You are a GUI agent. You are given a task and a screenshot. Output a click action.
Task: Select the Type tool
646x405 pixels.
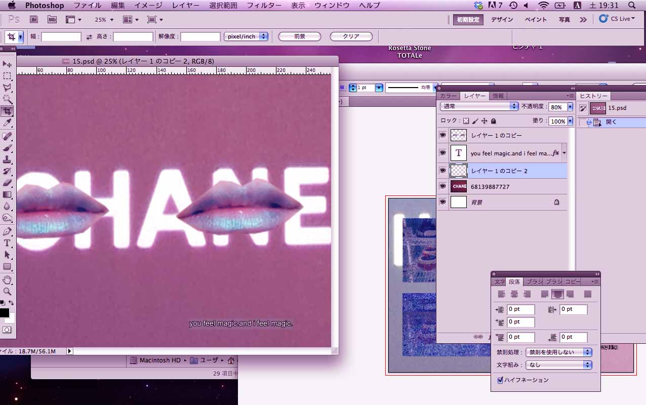coord(7,243)
